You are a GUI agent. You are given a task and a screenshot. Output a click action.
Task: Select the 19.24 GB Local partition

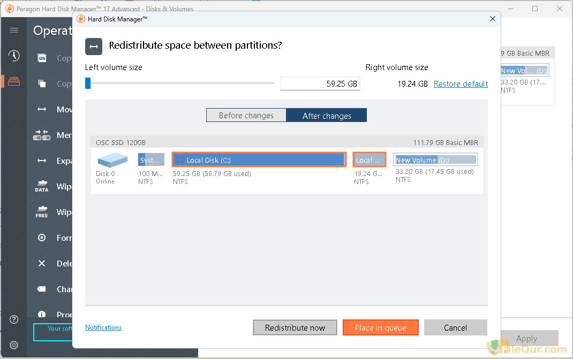point(370,160)
